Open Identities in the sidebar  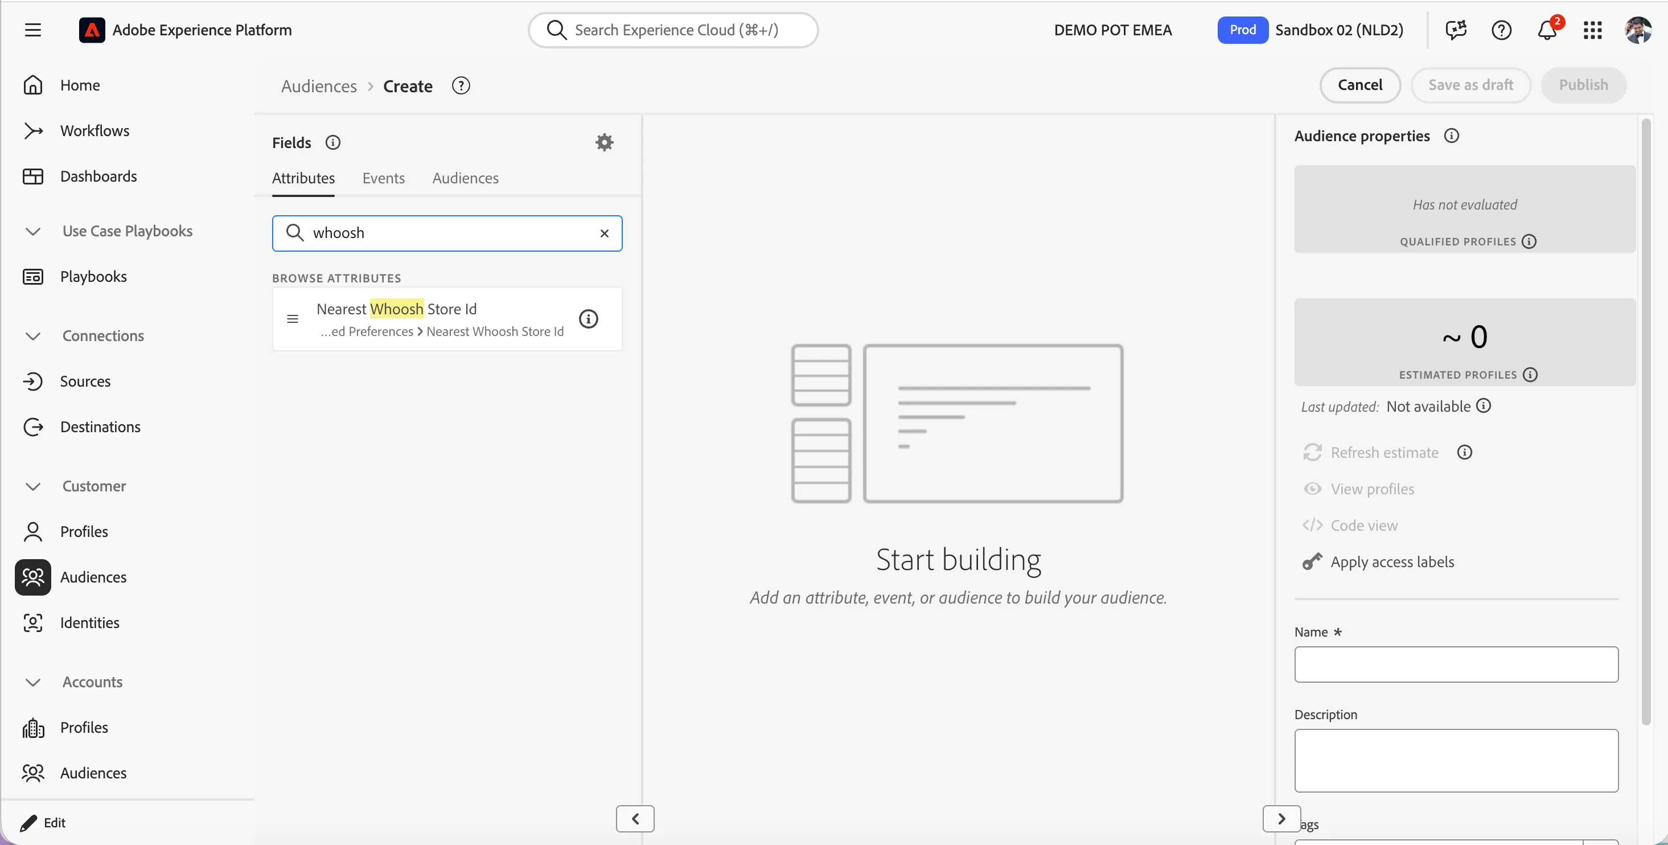pyautogui.click(x=89, y=622)
